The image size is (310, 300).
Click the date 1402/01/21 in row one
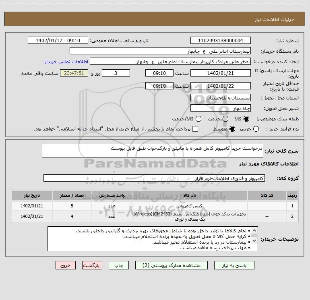(x=32, y=206)
